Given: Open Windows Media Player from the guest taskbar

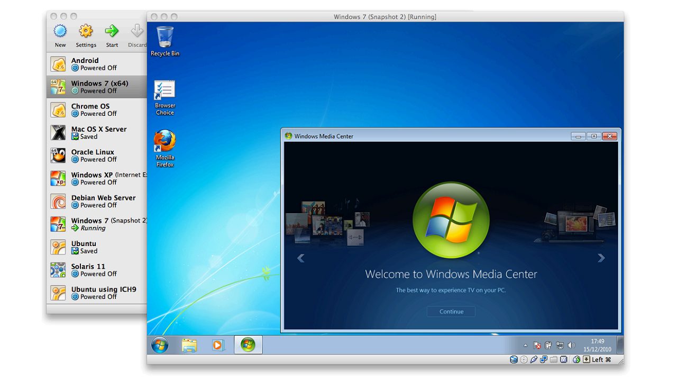Looking at the screenshot, I should 218,345.
